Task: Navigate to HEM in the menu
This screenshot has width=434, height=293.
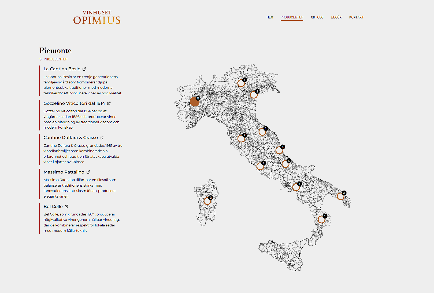Action: click(x=270, y=17)
